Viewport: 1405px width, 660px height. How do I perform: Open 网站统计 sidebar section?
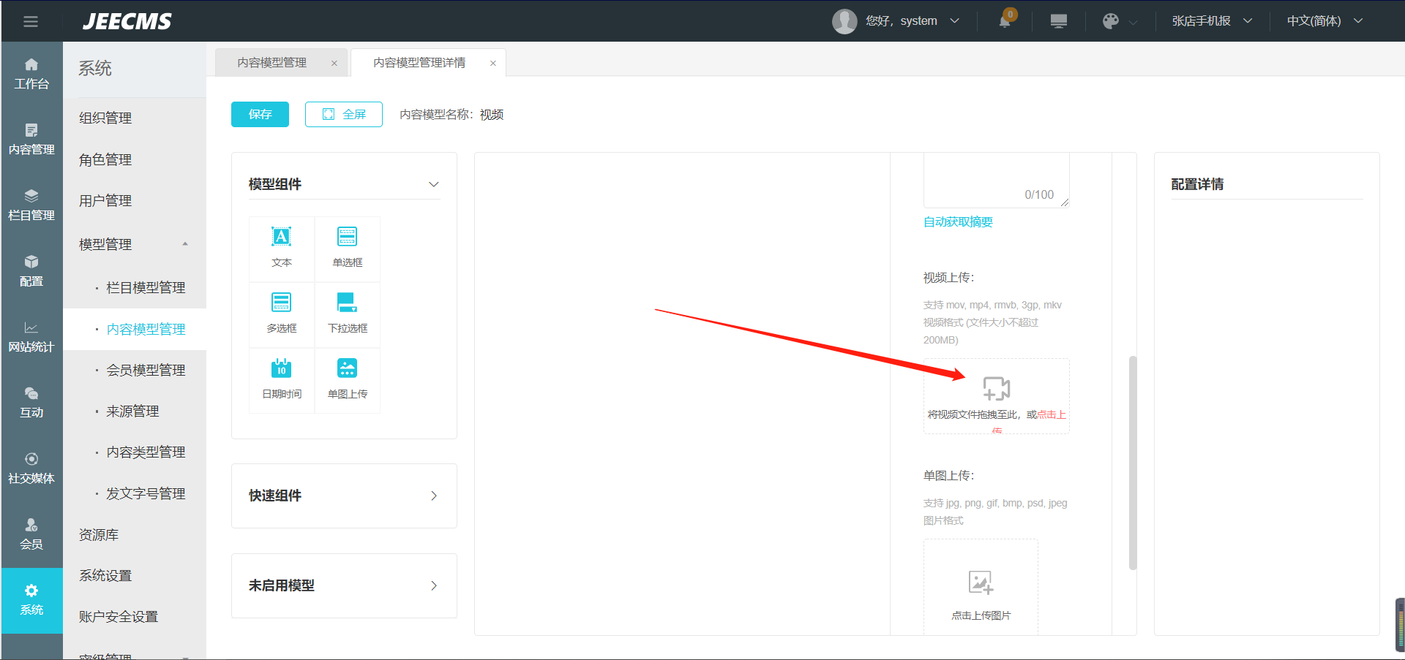31,338
